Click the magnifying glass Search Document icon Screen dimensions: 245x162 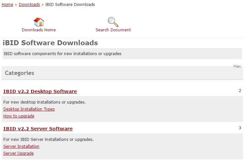click(x=113, y=22)
